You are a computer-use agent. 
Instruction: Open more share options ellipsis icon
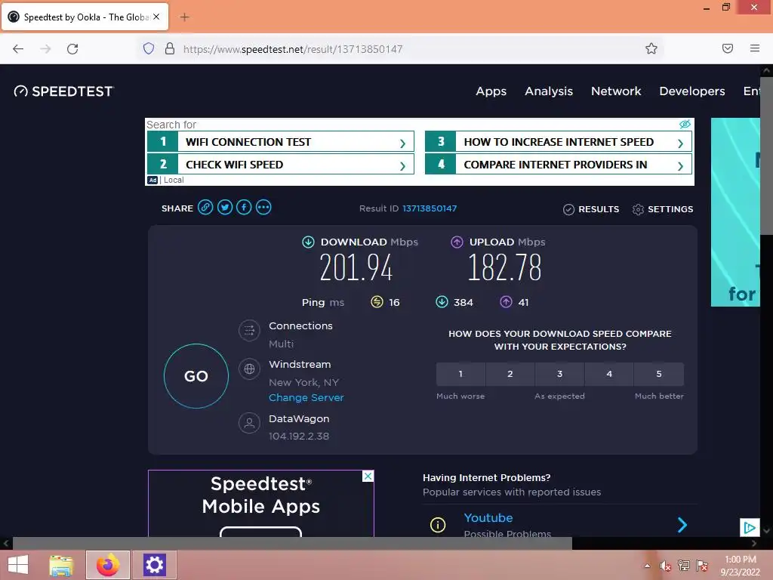(x=263, y=208)
